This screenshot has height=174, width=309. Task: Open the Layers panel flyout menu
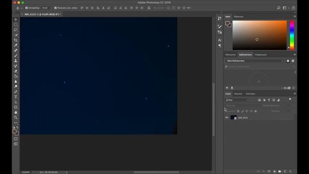(x=295, y=93)
